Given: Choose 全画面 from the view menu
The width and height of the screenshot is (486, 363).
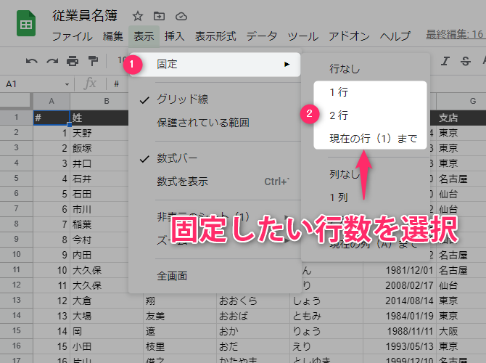Looking at the screenshot, I should tap(173, 276).
